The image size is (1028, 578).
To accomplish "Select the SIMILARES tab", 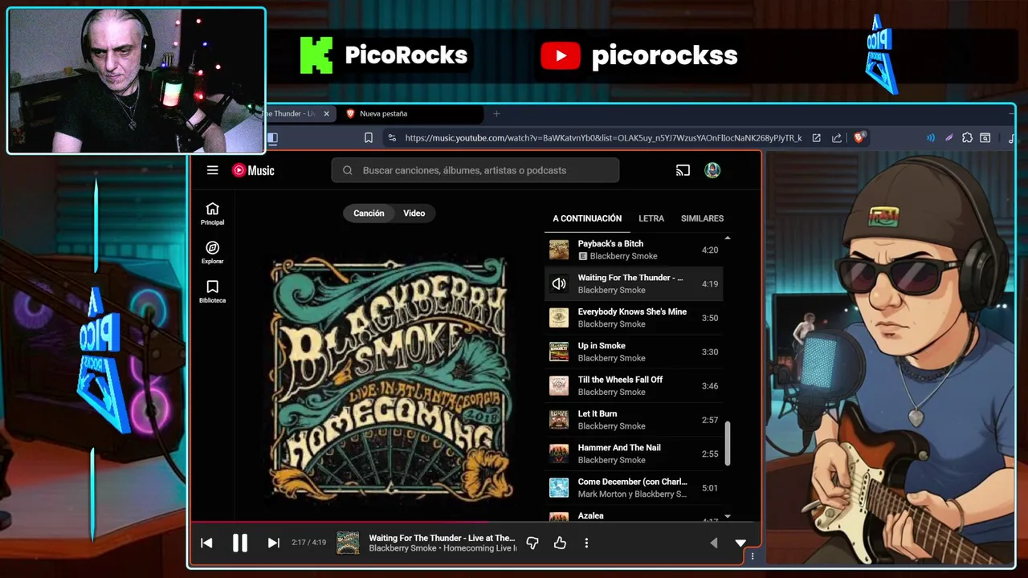I will coord(702,218).
